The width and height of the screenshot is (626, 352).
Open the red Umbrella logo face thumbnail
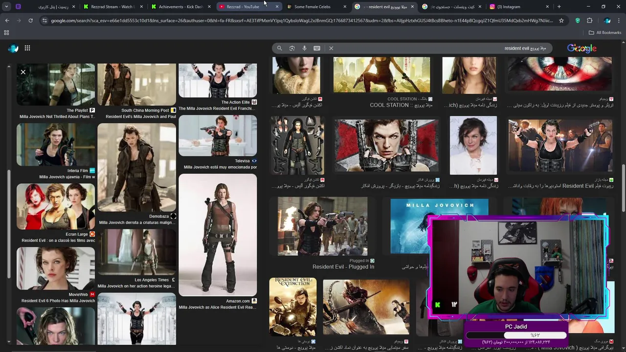(x=386, y=145)
